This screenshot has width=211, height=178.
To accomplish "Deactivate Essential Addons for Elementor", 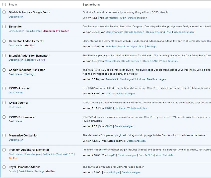I will point(16,60).
